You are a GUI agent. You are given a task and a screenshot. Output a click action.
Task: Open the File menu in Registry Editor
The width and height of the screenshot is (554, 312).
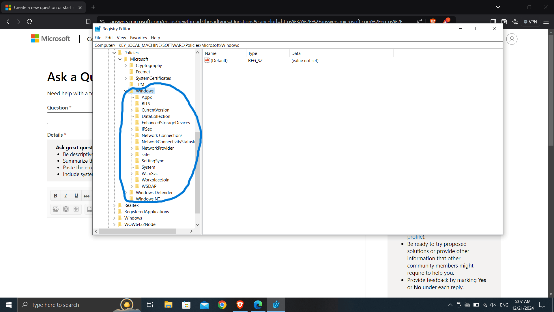point(98,38)
